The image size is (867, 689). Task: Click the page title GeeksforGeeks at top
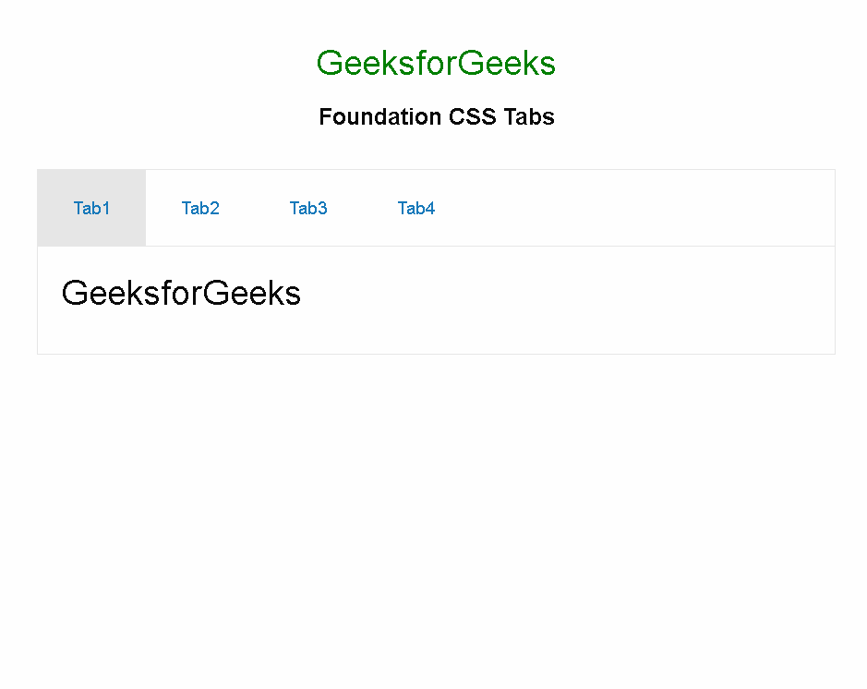click(x=436, y=63)
